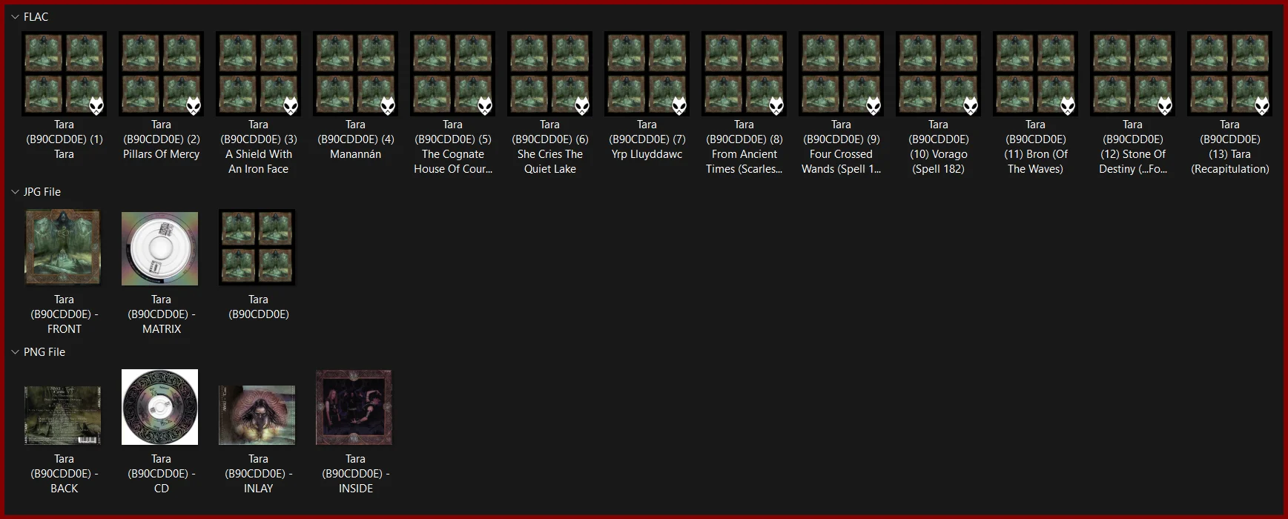The image size is (1288, 519).
Task: Click JPG file name 'Tara (B90CDD0E)'
Action: pos(259,307)
